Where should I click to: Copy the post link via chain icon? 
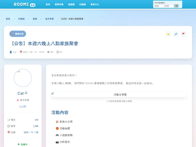pyautogui.click(x=176, y=34)
